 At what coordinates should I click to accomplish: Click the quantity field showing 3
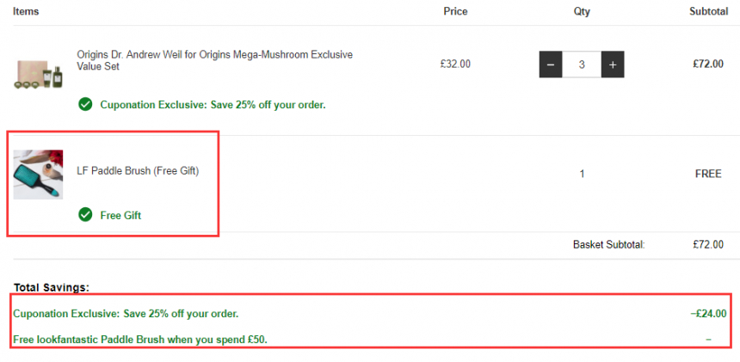pyautogui.click(x=582, y=64)
